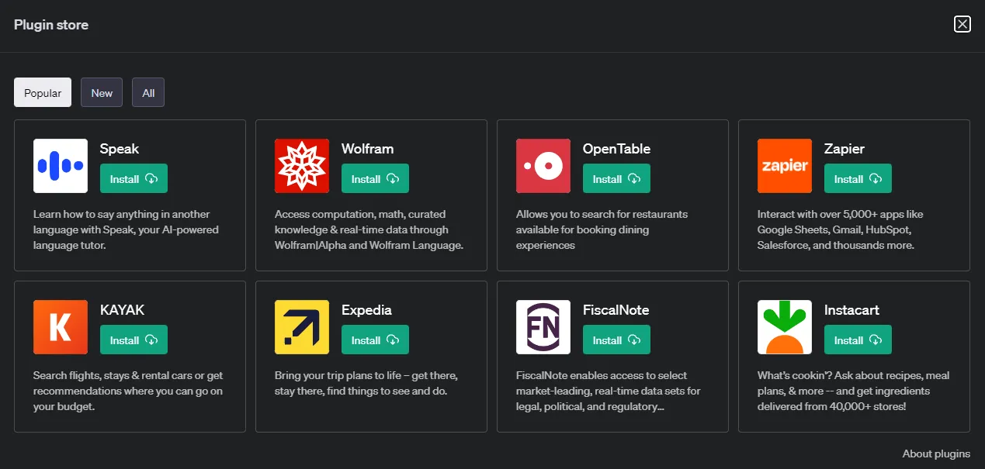Click the Speak plugin title

click(120, 149)
